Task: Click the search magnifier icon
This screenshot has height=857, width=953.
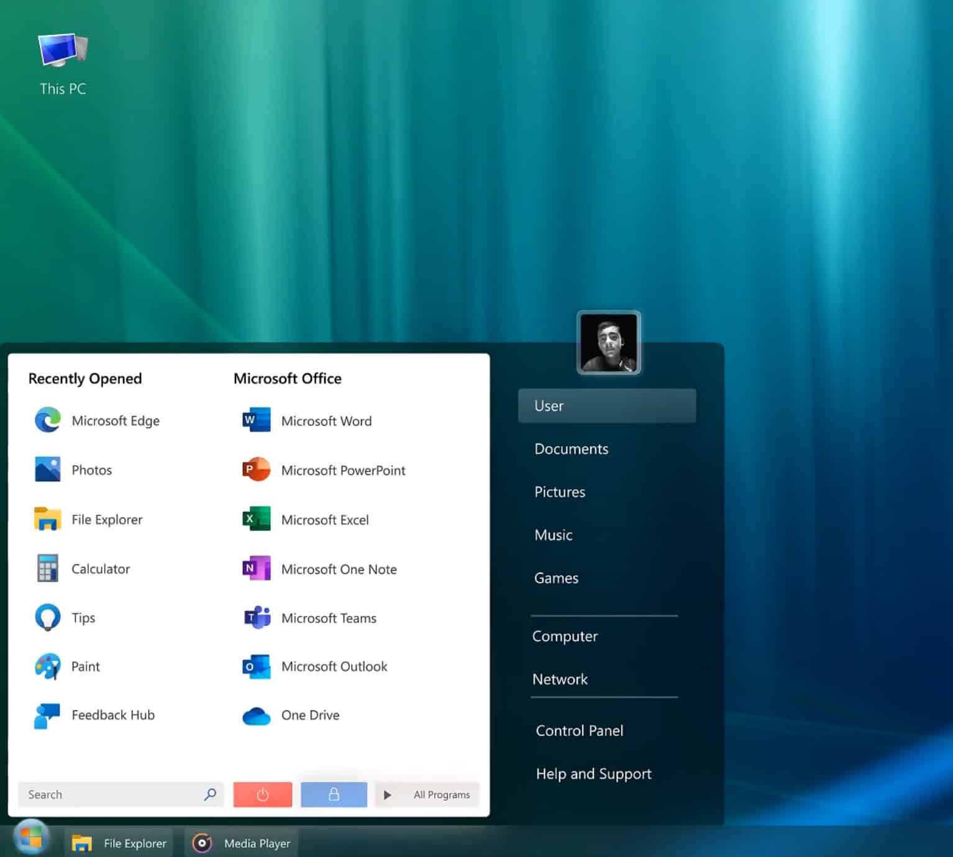Action: (210, 794)
